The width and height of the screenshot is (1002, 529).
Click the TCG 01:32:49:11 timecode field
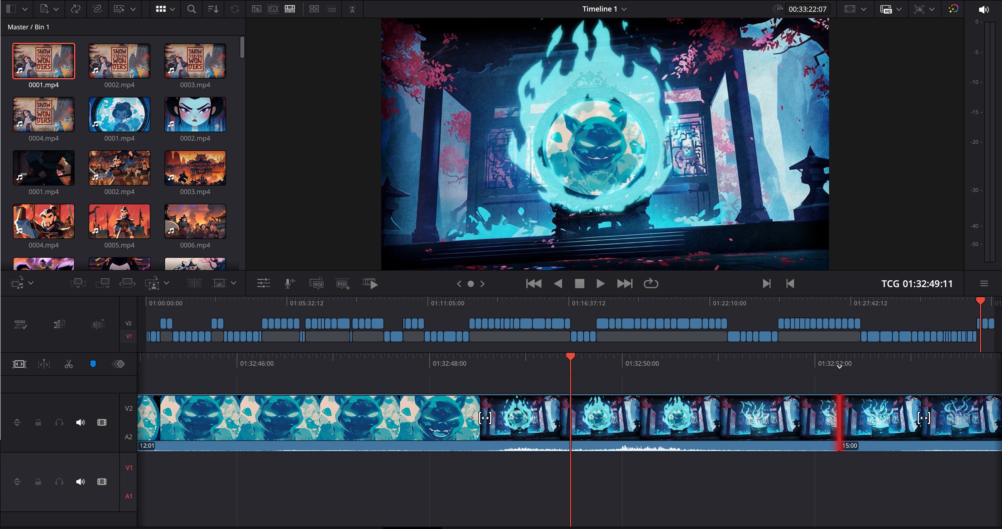(917, 284)
